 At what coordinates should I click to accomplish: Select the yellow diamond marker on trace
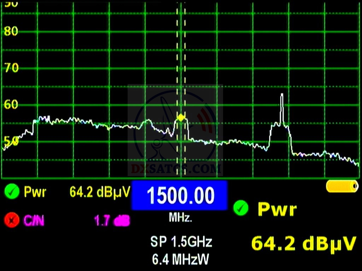click(181, 118)
